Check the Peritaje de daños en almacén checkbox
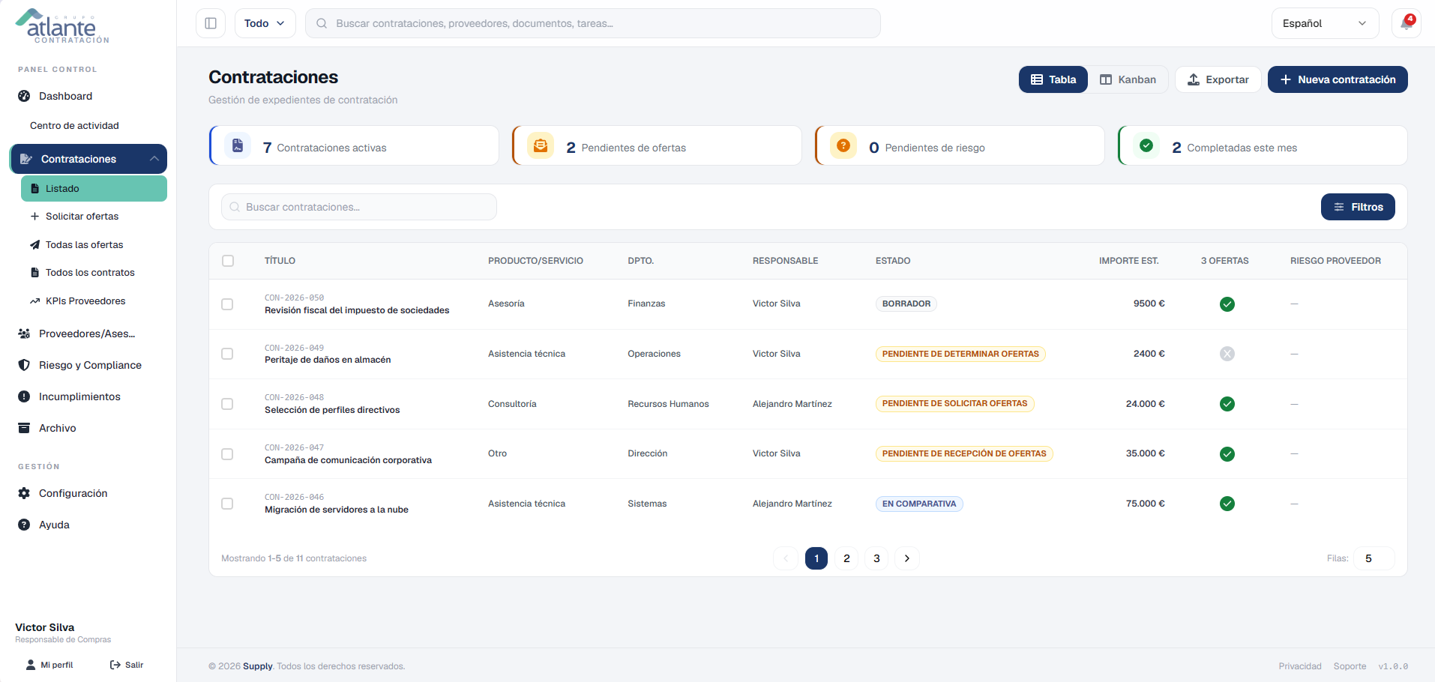The height and width of the screenshot is (682, 1435). pos(227,354)
